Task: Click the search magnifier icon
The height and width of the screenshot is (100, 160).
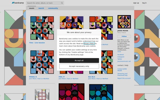Action: tap(62, 3)
